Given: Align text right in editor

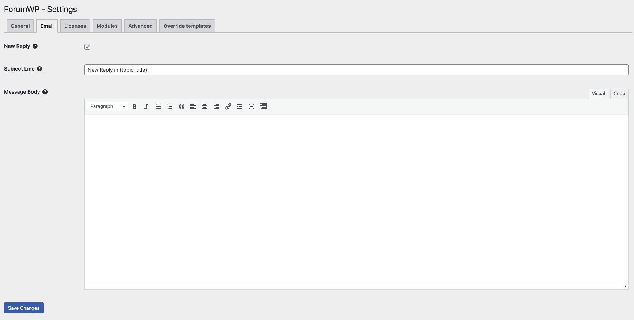Looking at the screenshot, I should [x=216, y=106].
